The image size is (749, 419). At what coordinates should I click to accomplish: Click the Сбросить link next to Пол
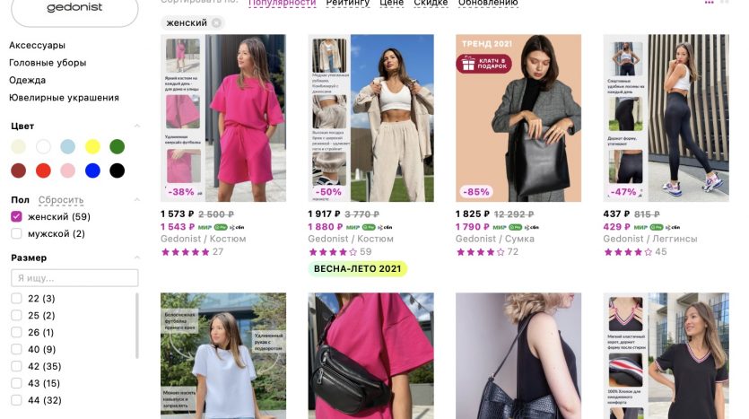click(x=61, y=200)
